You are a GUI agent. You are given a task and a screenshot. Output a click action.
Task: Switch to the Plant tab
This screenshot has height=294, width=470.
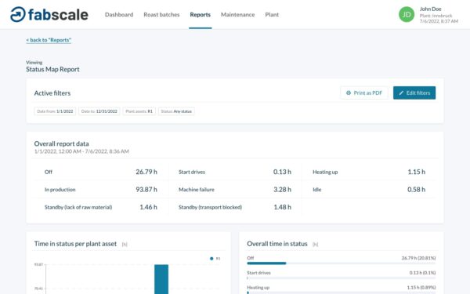[272, 15]
